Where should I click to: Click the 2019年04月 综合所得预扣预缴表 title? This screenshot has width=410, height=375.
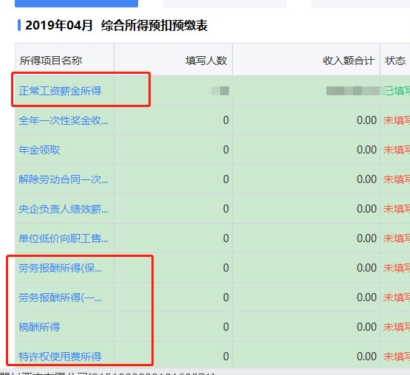tap(117, 26)
